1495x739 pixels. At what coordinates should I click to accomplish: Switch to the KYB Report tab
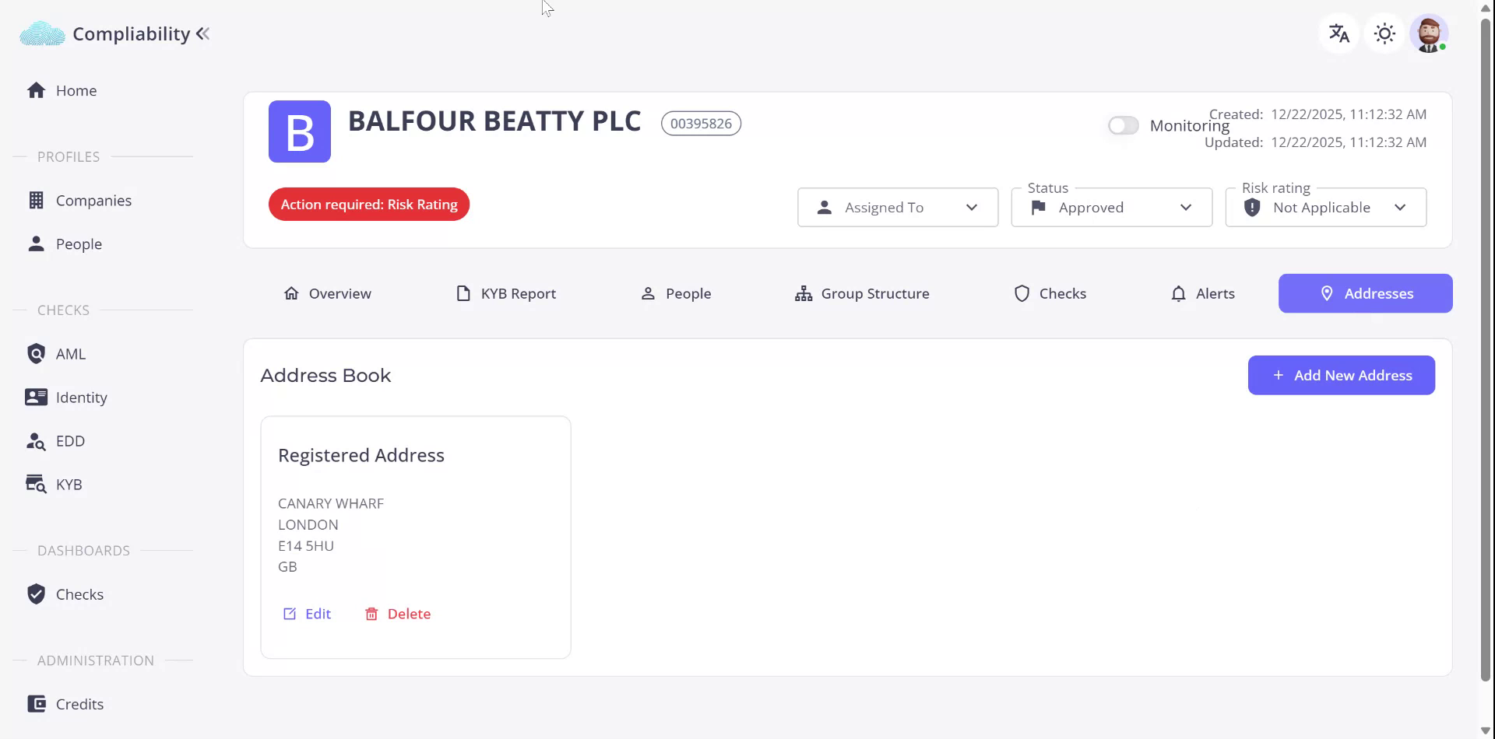click(506, 293)
